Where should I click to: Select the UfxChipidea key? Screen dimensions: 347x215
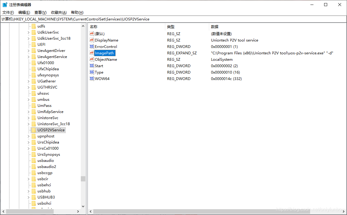click(x=48, y=69)
